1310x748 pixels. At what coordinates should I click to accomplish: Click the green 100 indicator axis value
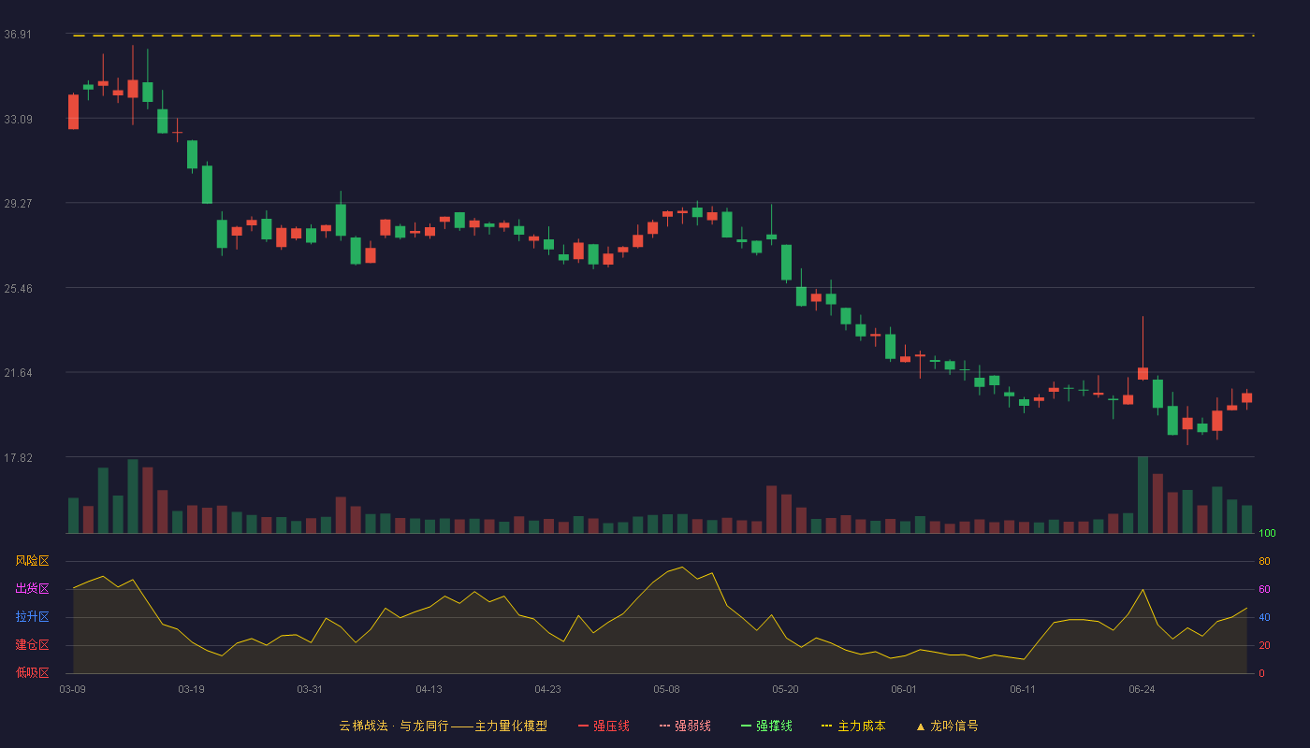tap(1267, 534)
